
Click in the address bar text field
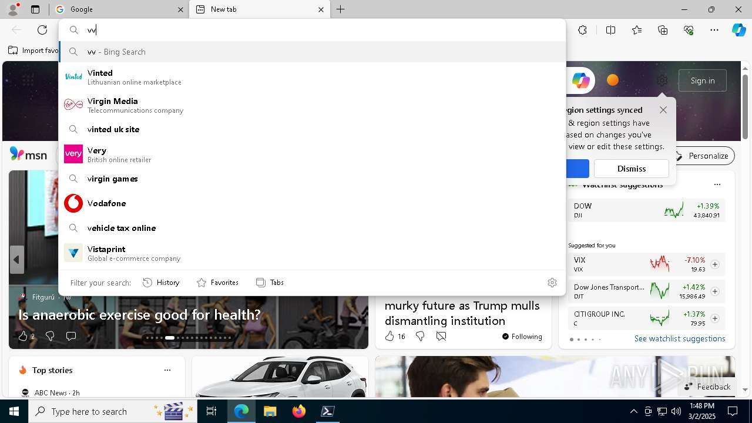pyautogui.click(x=312, y=30)
